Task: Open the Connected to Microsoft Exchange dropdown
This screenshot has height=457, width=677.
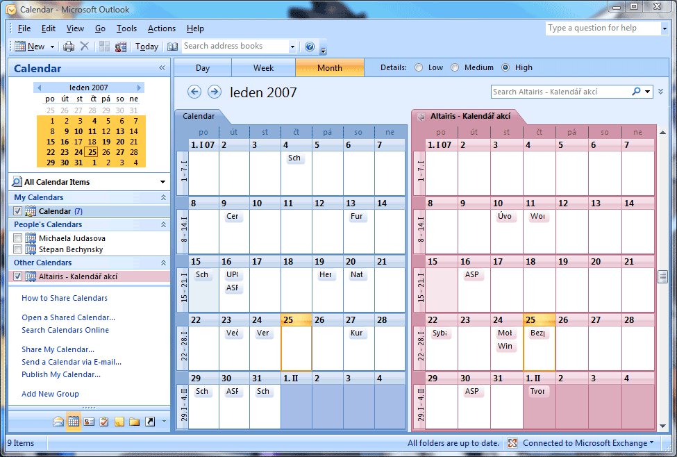Action: (x=651, y=442)
